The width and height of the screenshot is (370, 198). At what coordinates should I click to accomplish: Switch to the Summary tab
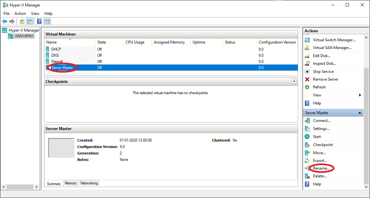tap(54, 184)
